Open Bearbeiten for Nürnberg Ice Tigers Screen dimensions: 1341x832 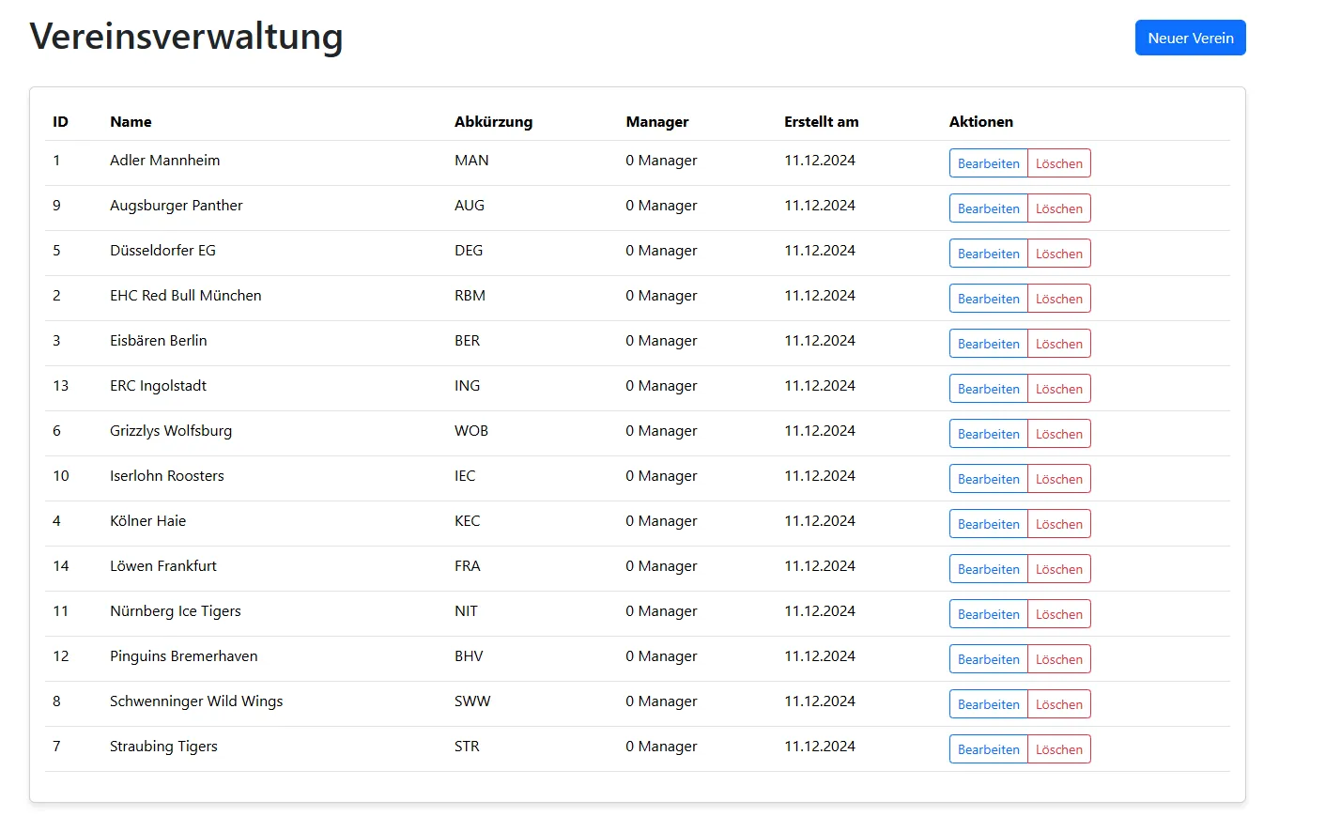coord(988,614)
